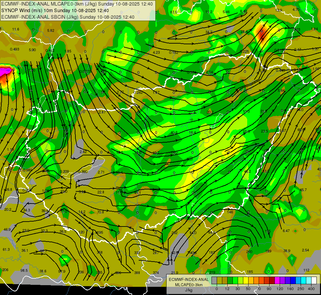
Task: Click the map value 1.19
Action: 10,150
